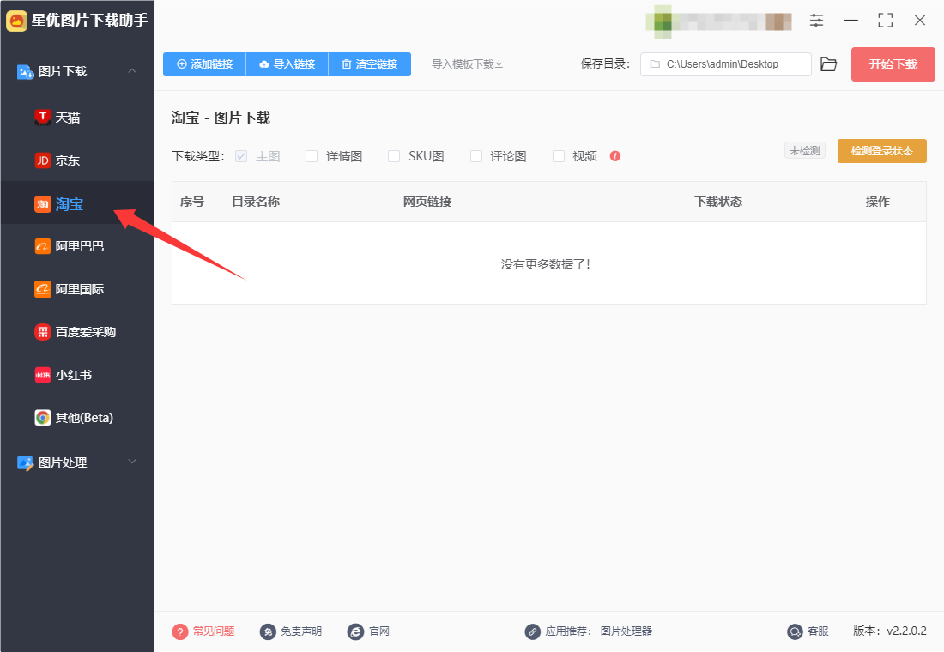This screenshot has width=944, height=652.
Task: Click the 淘宝 - 图片下载 page heading
Action: click(x=221, y=118)
